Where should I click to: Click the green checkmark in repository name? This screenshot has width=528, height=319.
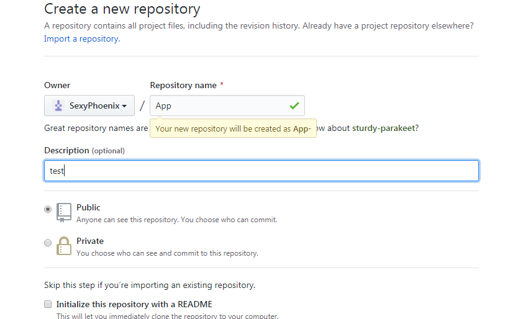(x=294, y=106)
